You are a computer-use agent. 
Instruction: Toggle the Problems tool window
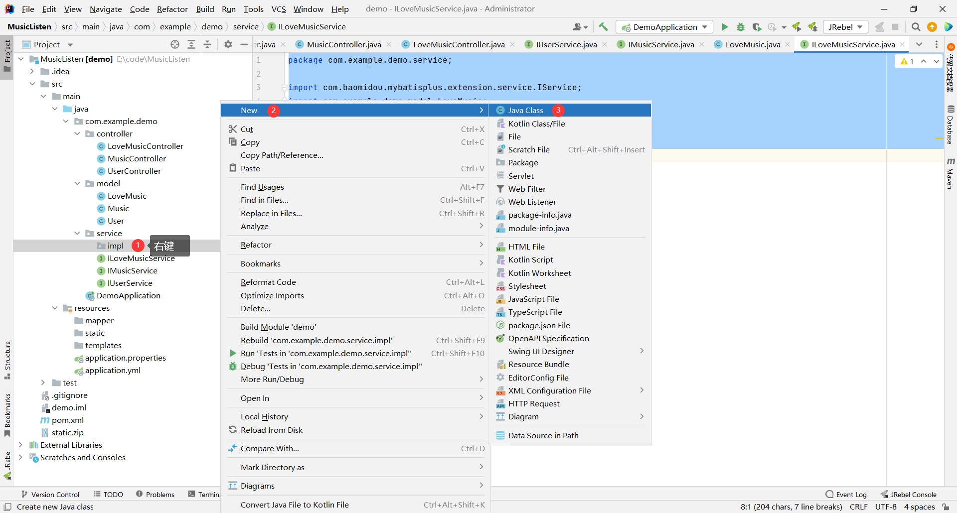pos(155,494)
